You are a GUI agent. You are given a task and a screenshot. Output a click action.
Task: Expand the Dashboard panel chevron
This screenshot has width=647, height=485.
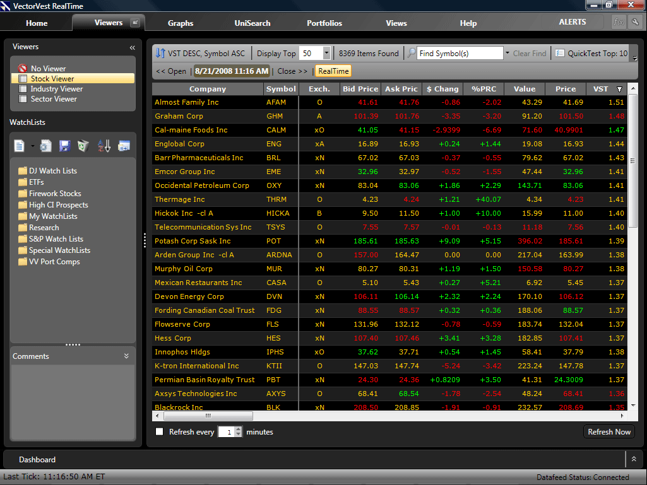634,459
